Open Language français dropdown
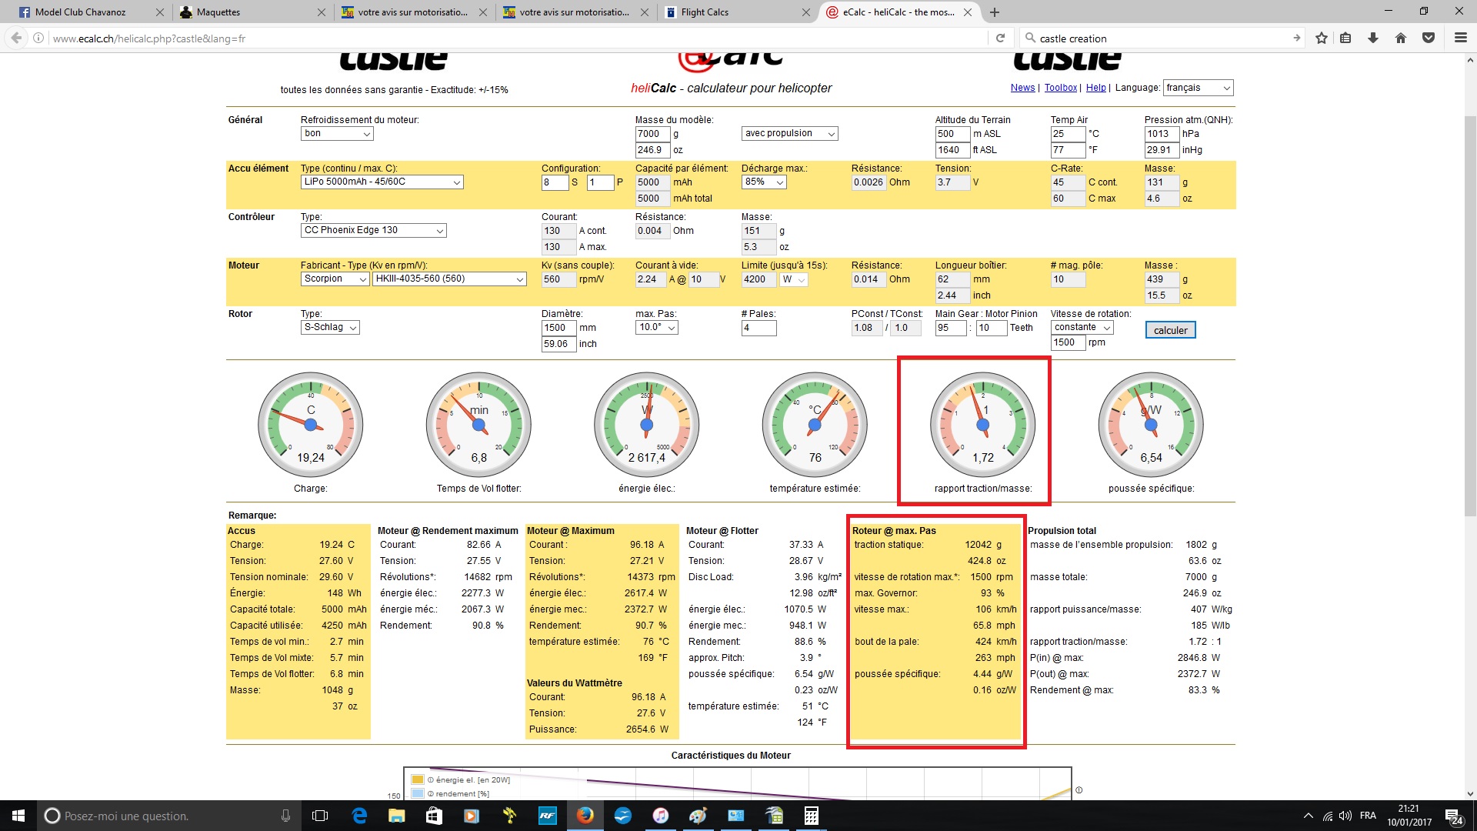 [1198, 88]
